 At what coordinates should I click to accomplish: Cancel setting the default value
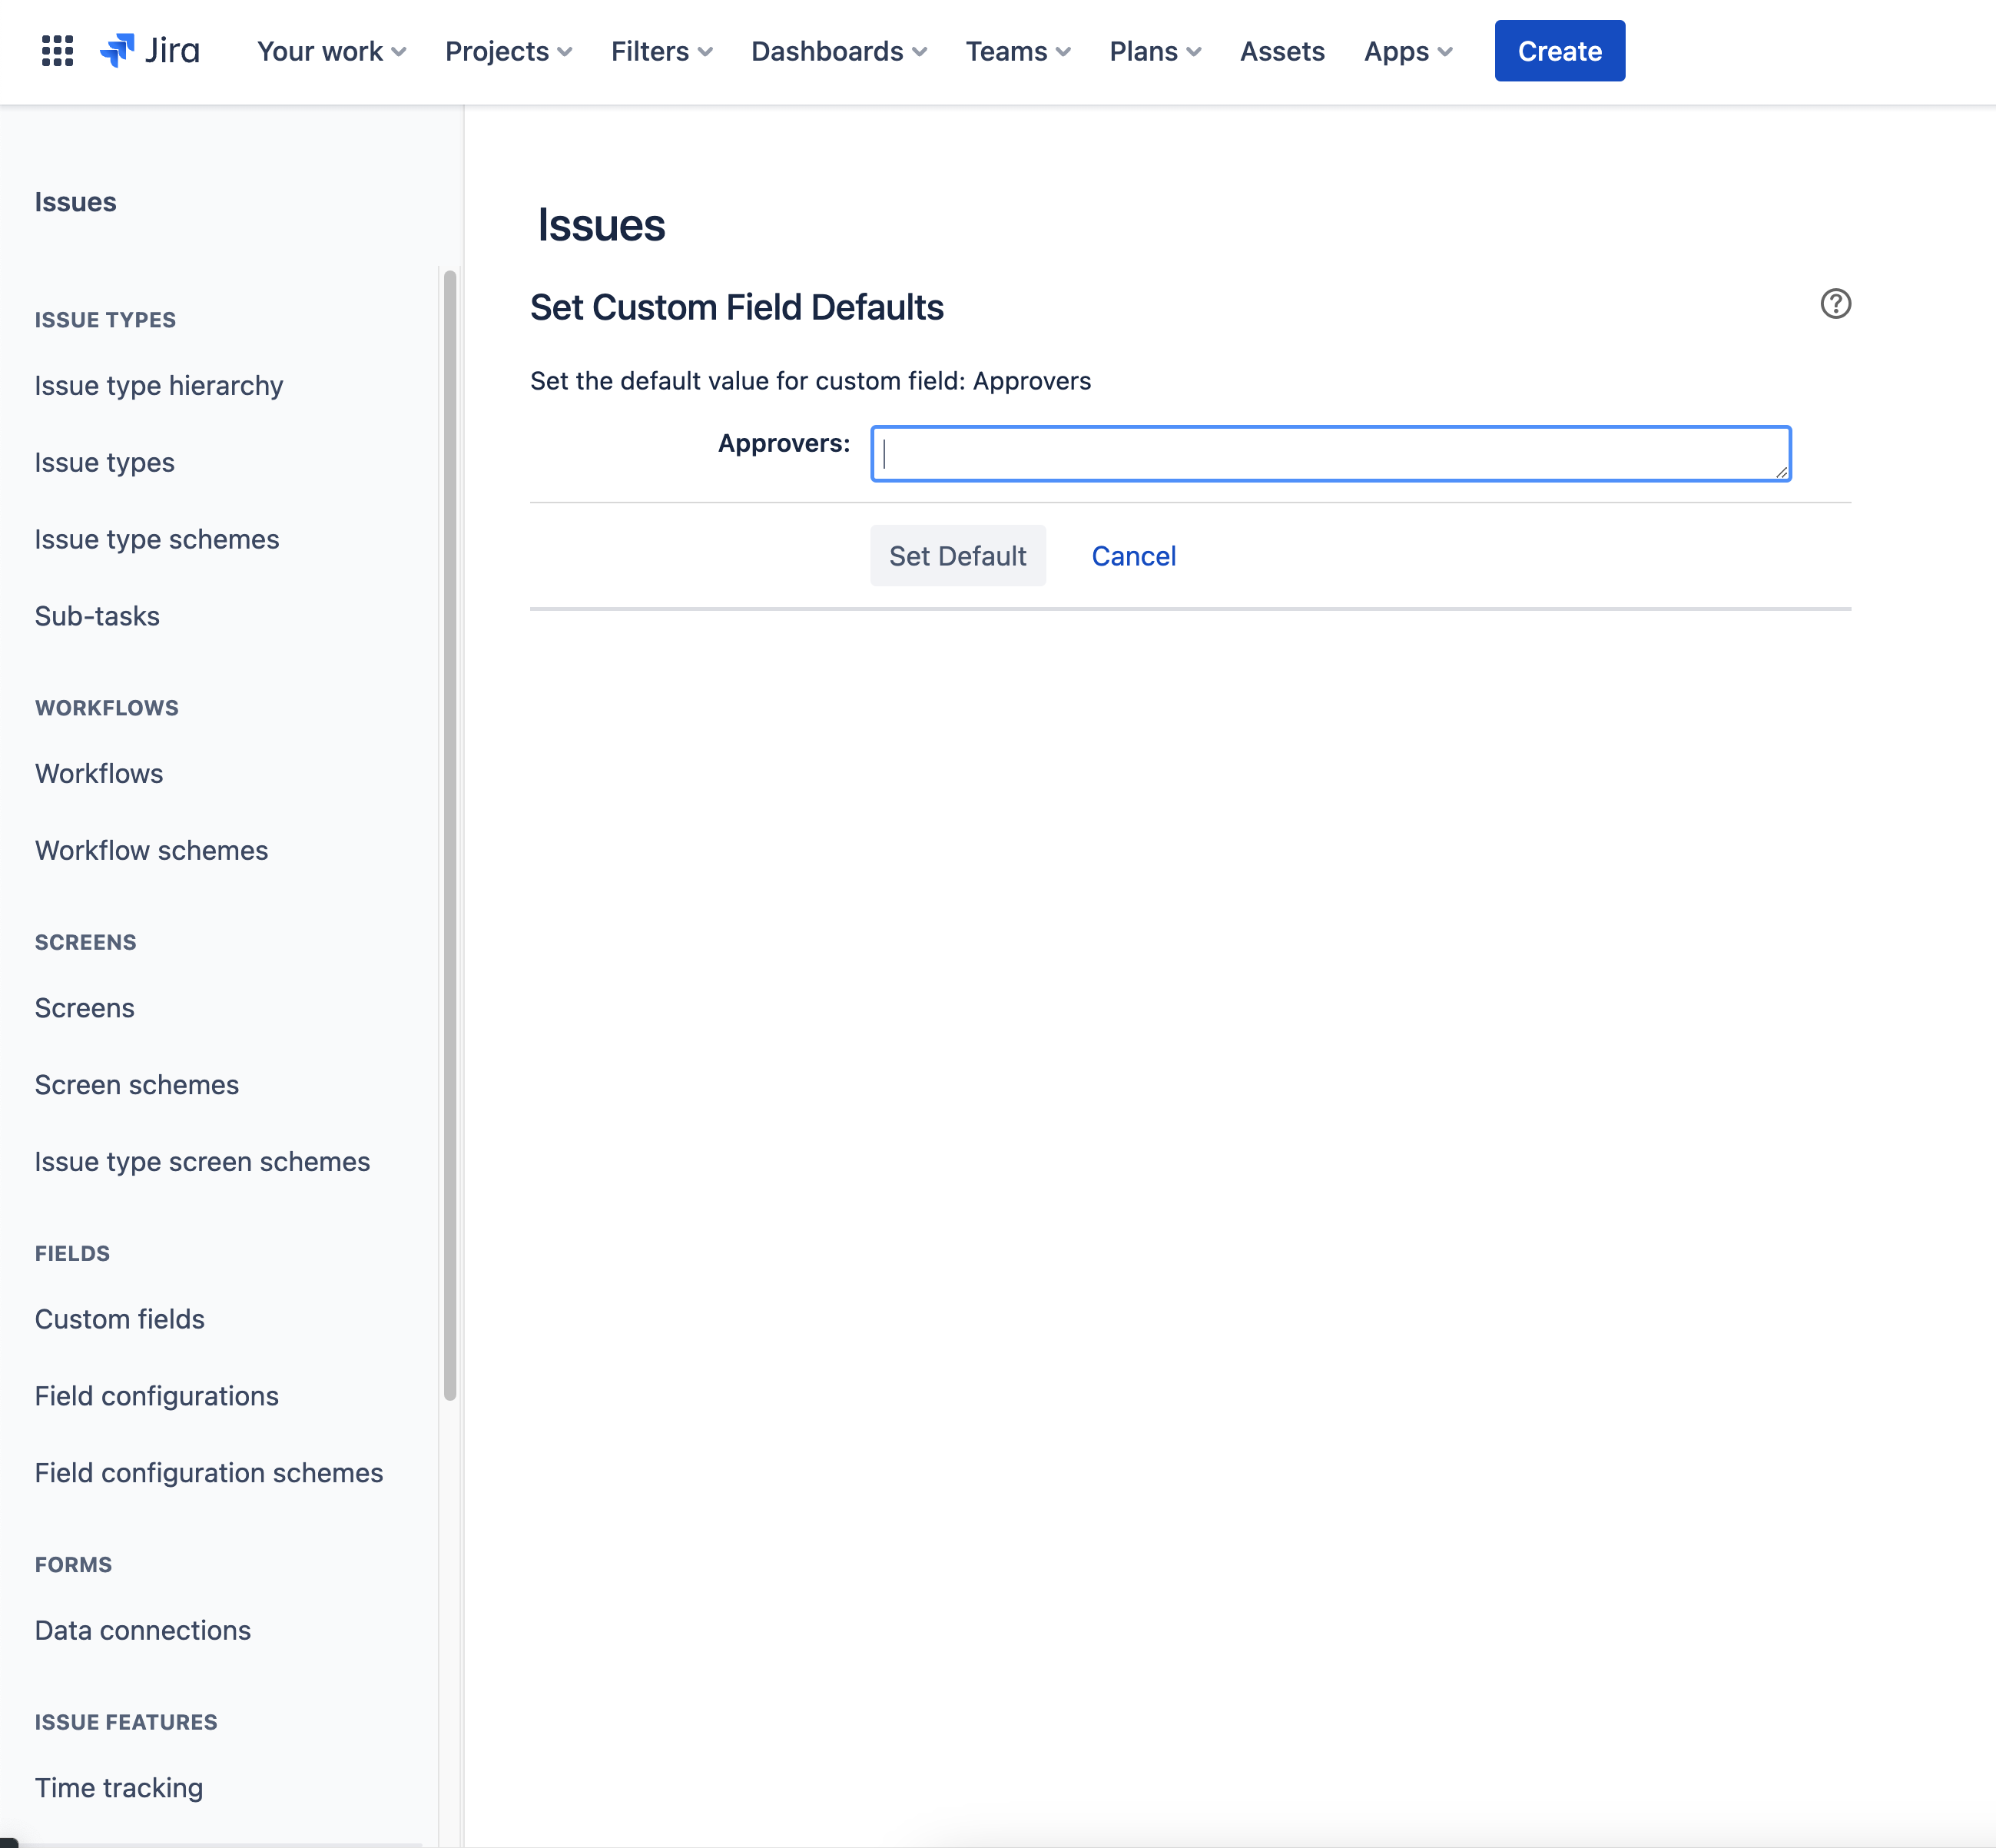point(1133,556)
